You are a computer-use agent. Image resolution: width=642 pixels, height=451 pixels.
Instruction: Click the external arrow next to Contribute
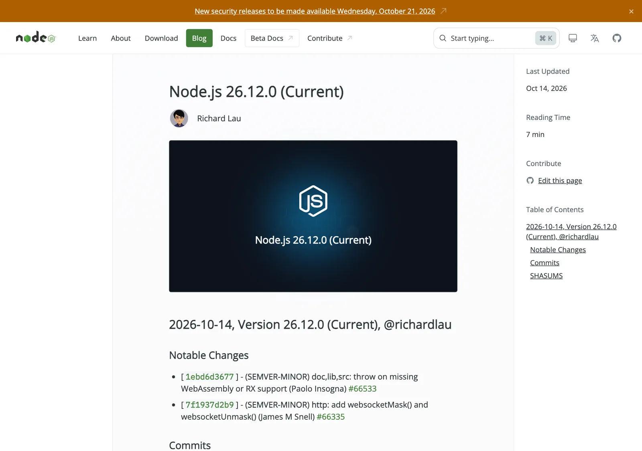click(x=349, y=38)
